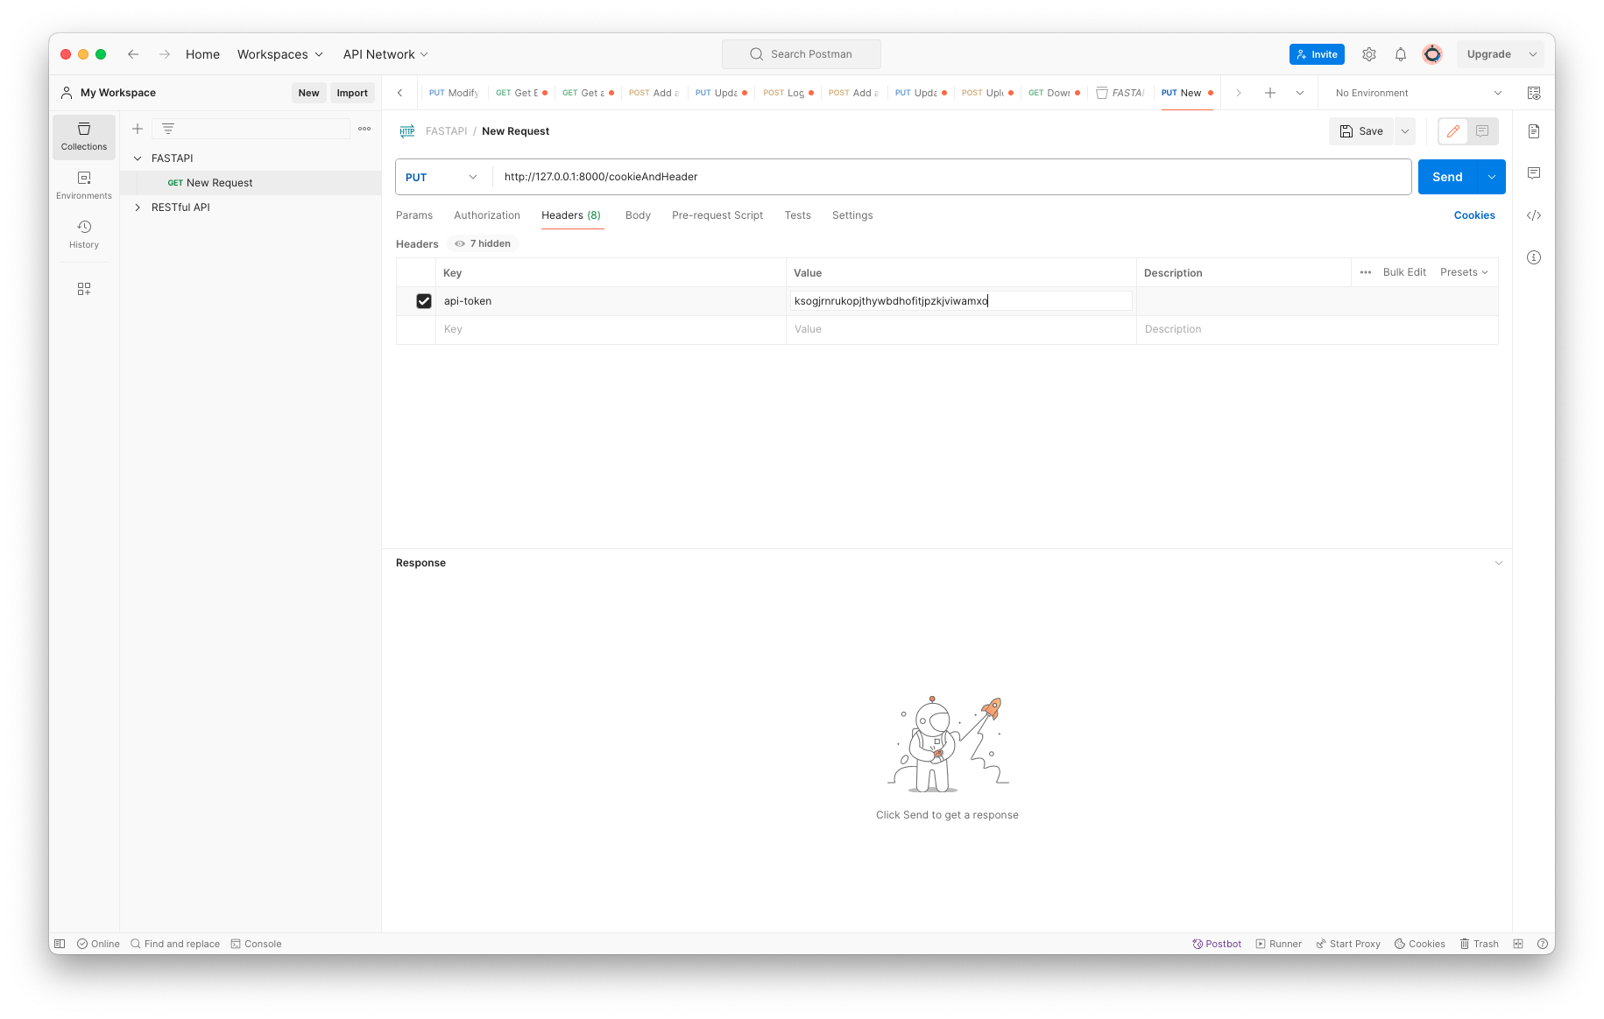Image resolution: width=1604 pixels, height=1019 pixels.
Task: Open the Collections sidebar panel
Action: tap(84, 137)
